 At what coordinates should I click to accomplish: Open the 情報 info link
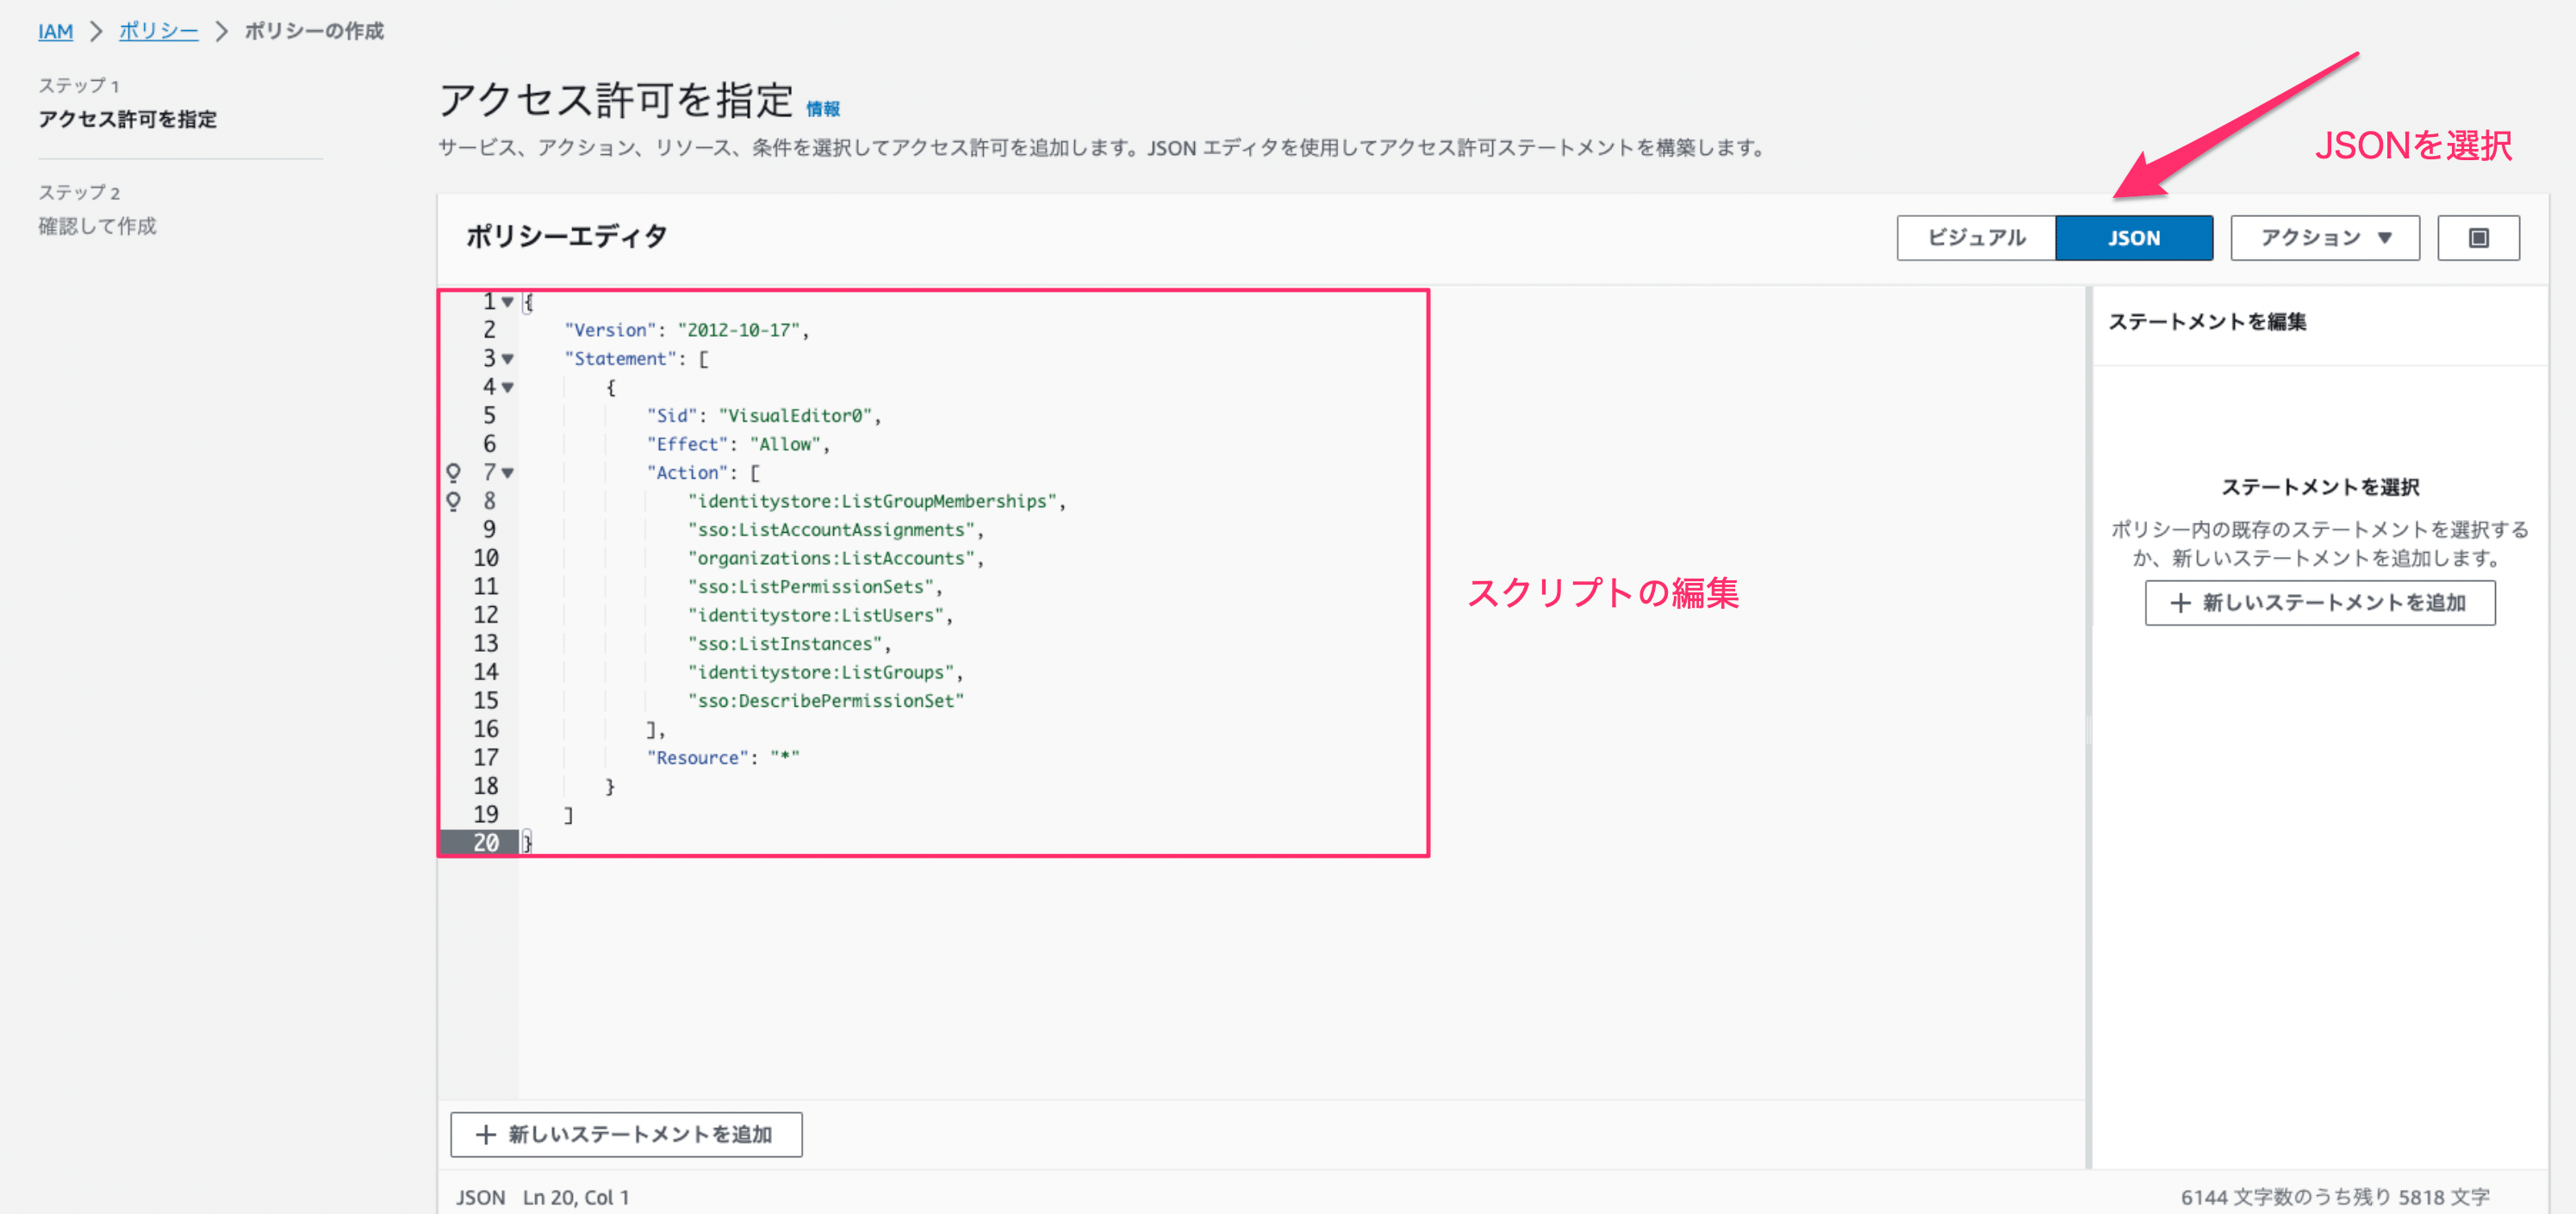[x=823, y=108]
